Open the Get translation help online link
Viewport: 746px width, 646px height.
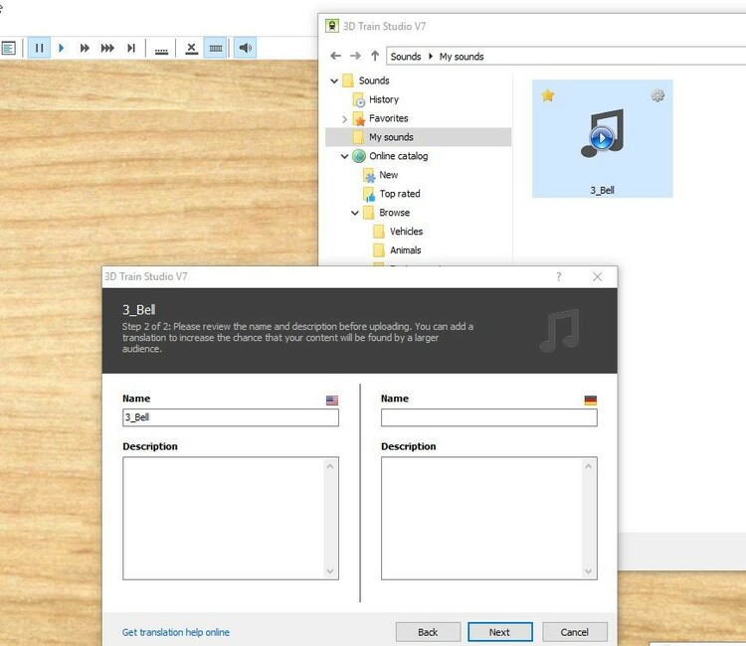tap(176, 632)
